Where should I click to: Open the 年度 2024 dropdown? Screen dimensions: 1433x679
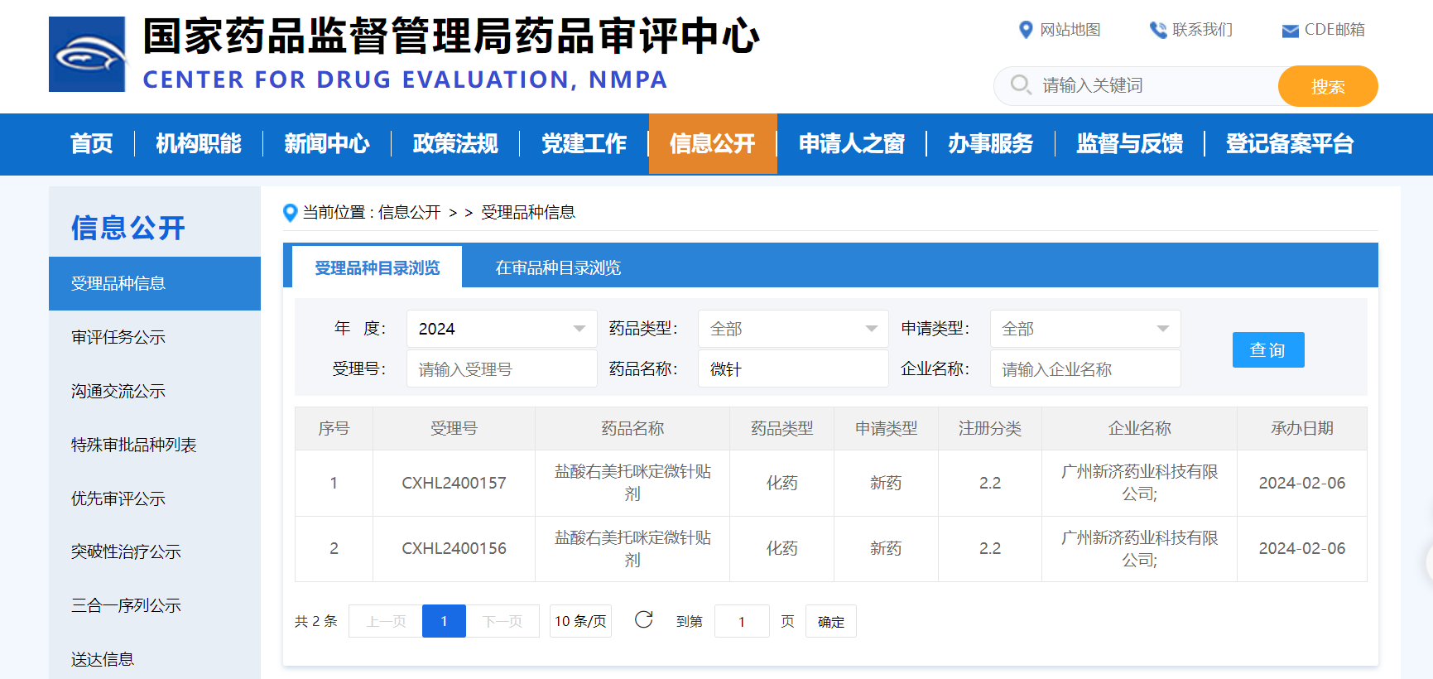click(502, 329)
